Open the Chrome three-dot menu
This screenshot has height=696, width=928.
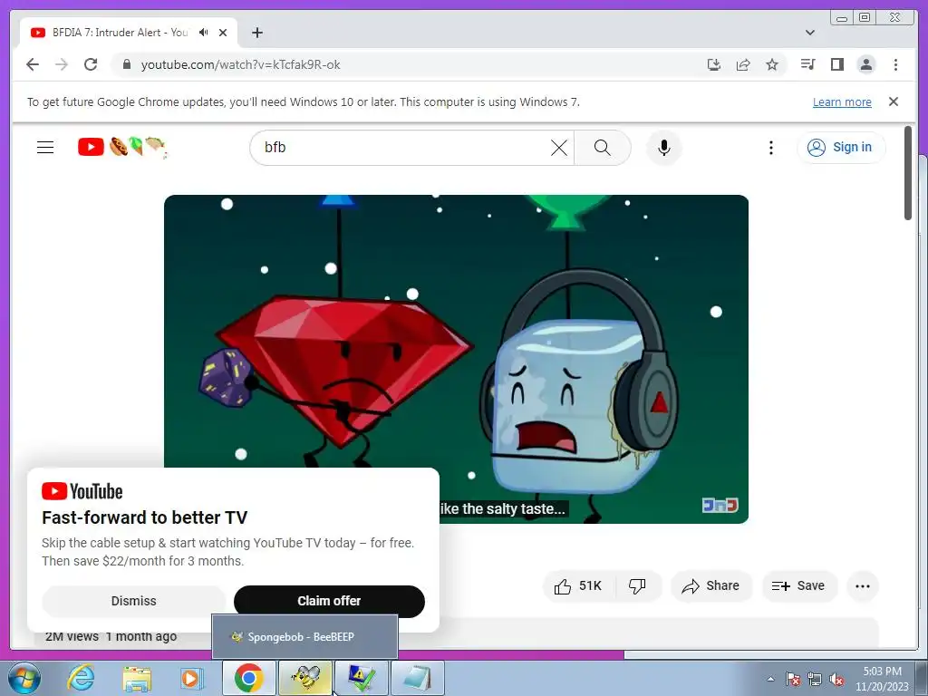[895, 64]
